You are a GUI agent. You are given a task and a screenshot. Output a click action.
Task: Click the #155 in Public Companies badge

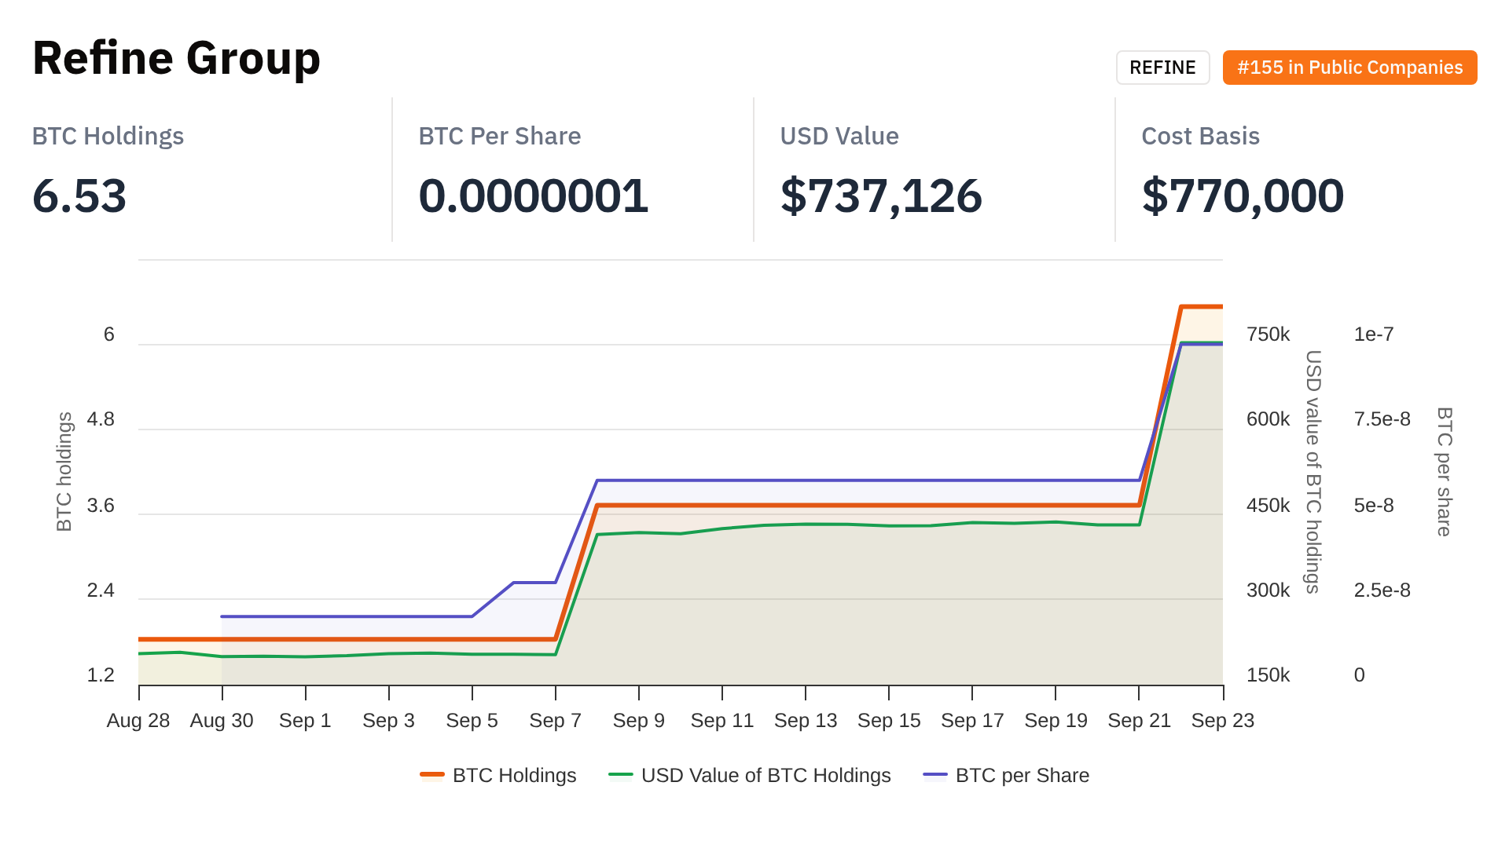tap(1349, 68)
